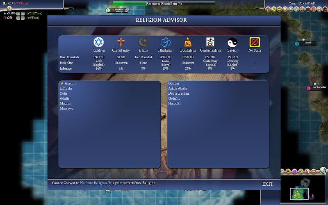Open the Foreign Advisor scroll icon
The image size is (328, 205).
[x=285, y=9]
